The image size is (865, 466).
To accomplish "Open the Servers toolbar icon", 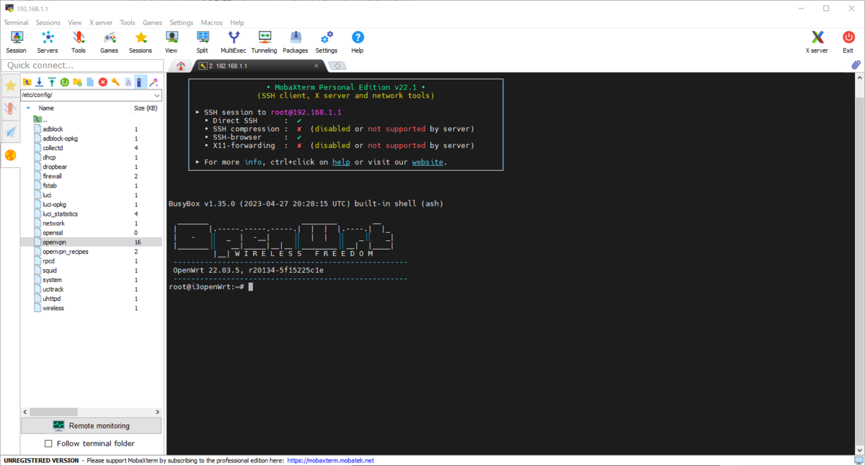I will tap(48, 42).
